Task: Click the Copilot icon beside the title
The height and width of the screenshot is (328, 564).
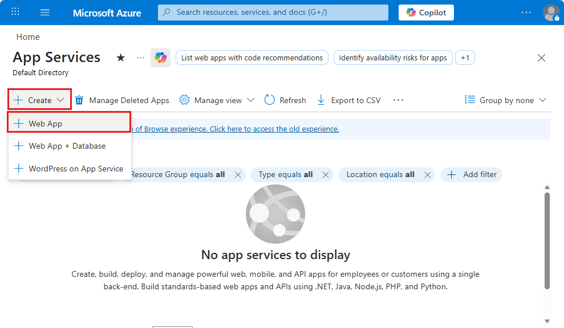Action: point(160,58)
